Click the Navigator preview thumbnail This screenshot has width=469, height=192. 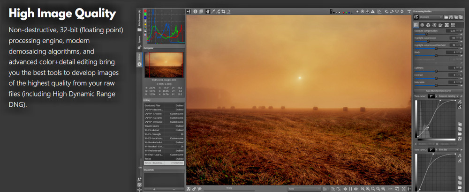[x=164, y=65]
